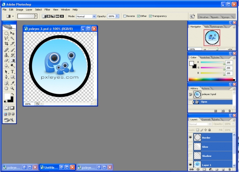Select the Brush tool
The width and height of the screenshot is (239, 172).
[x=12, y=50]
